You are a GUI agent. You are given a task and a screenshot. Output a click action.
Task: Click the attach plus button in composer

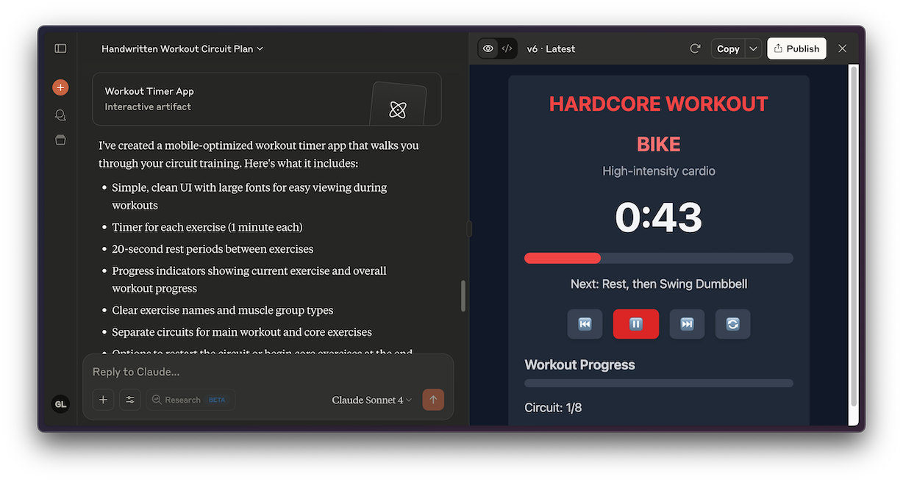(103, 400)
